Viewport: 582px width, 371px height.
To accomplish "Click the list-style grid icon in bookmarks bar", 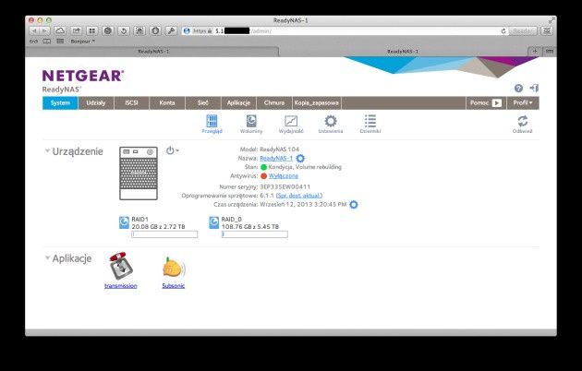I will point(60,42).
